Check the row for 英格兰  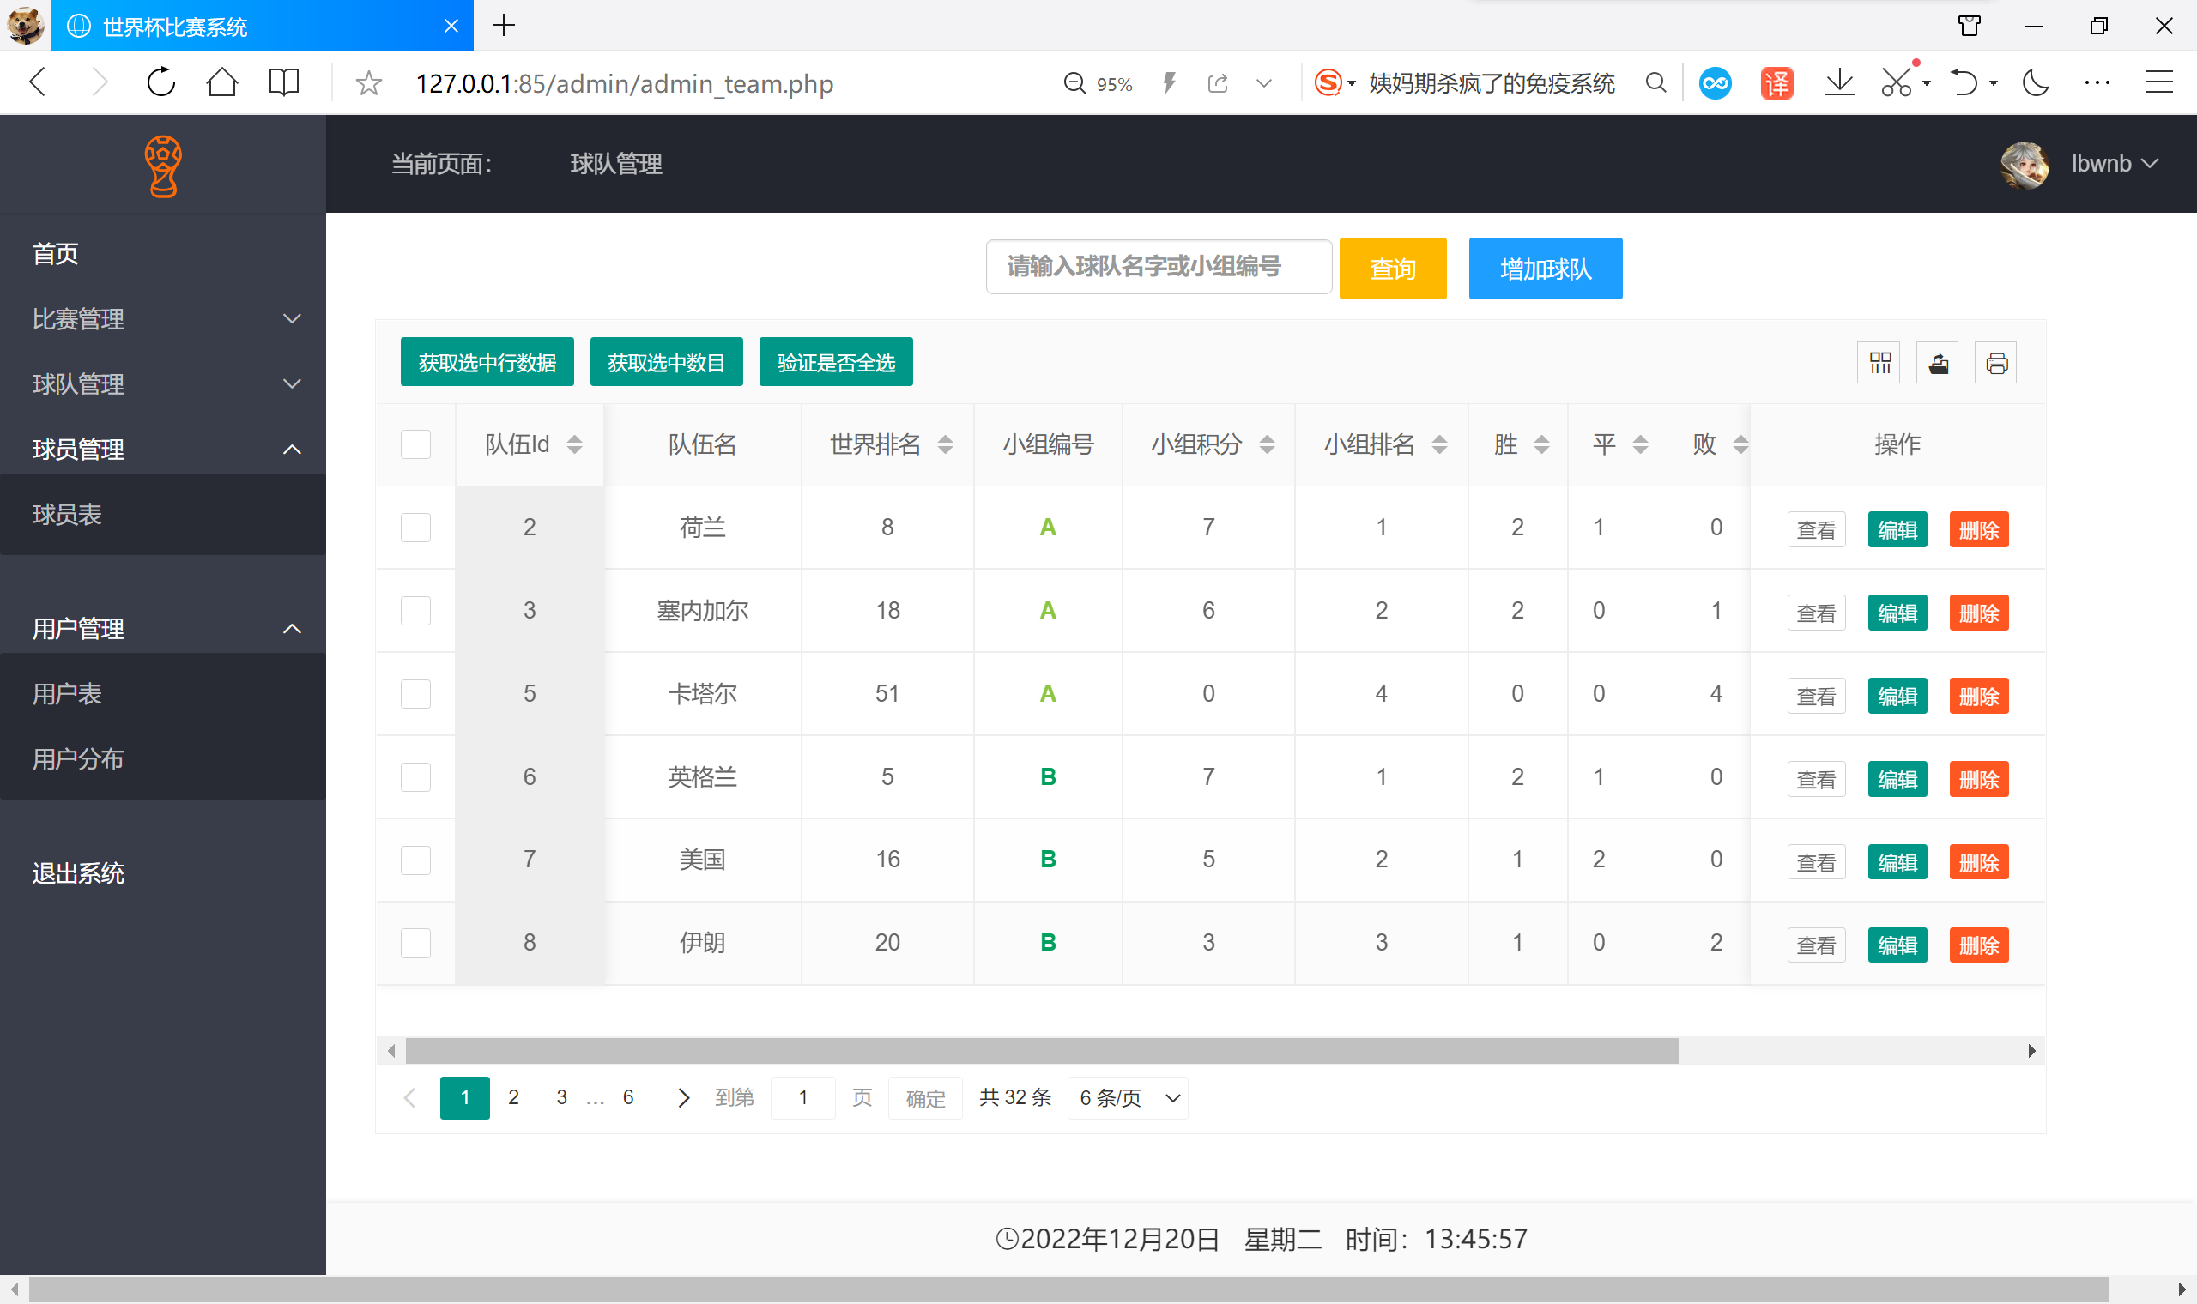[415, 776]
